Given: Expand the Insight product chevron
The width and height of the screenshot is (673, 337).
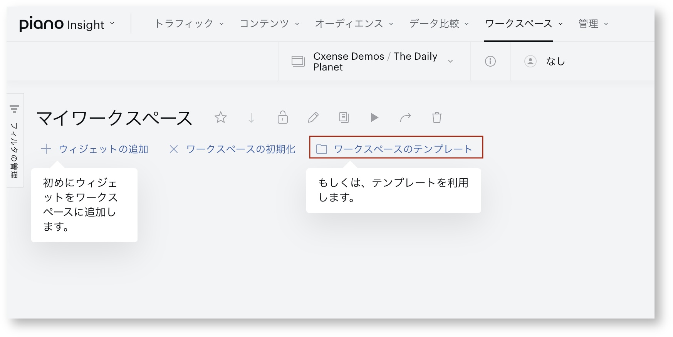Looking at the screenshot, I should (112, 23).
